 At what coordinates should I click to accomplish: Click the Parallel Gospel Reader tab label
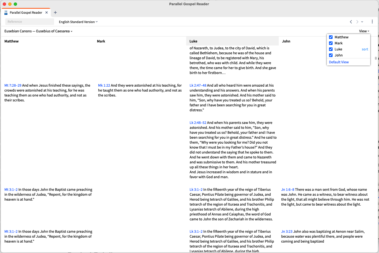pos(26,13)
